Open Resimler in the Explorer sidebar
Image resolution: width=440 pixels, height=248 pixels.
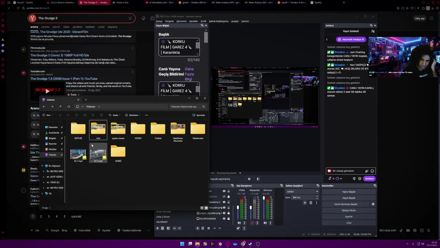pyautogui.click(x=52, y=144)
